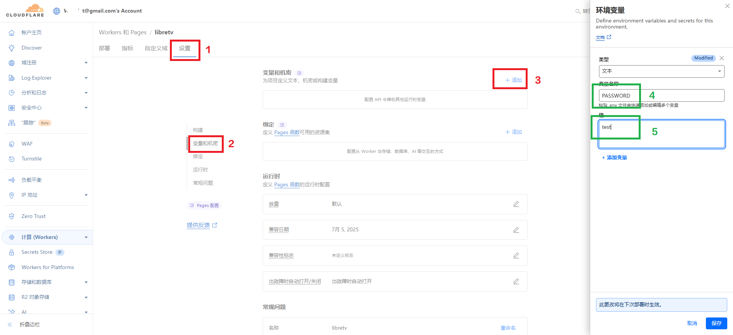Expand the Log Explorer menu

click(86, 78)
